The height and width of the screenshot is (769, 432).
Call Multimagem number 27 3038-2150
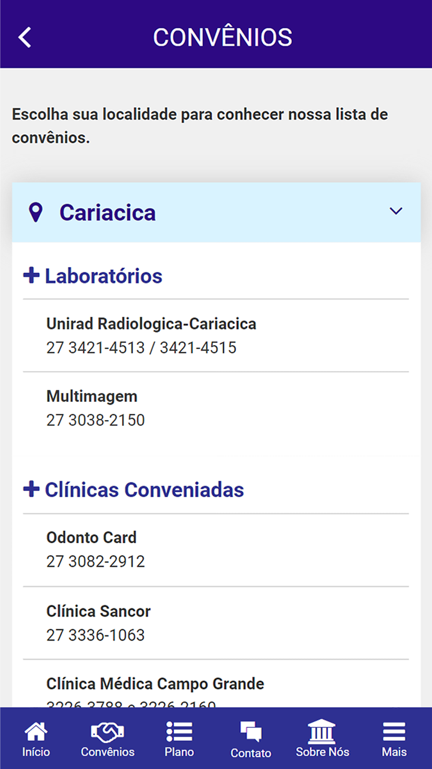click(x=95, y=420)
